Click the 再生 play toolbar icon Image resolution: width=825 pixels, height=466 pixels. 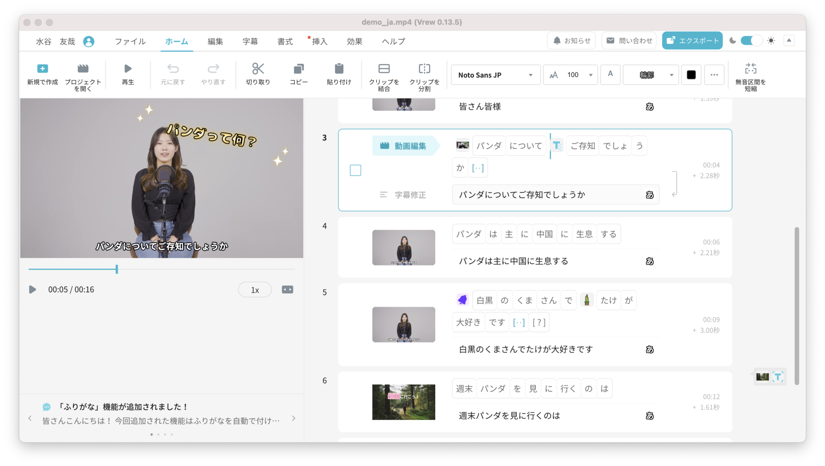[x=128, y=69]
